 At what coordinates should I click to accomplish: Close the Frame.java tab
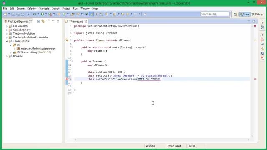(86, 21)
